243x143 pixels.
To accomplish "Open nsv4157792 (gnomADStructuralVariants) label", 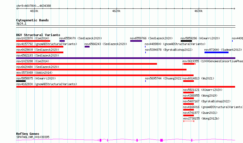I will 47,44.
